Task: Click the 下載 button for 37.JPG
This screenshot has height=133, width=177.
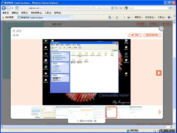Action: tap(135, 35)
